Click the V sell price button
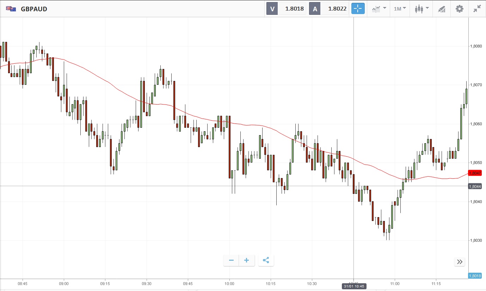 pyautogui.click(x=285, y=9)
